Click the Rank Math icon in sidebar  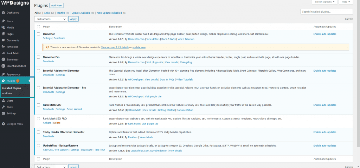pos(3,53)
